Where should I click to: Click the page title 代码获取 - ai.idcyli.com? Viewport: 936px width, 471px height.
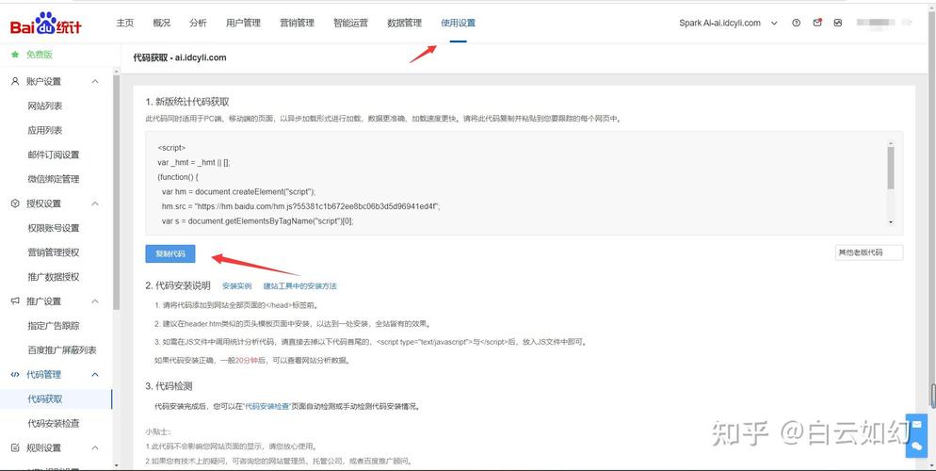(x=180, y=57)
